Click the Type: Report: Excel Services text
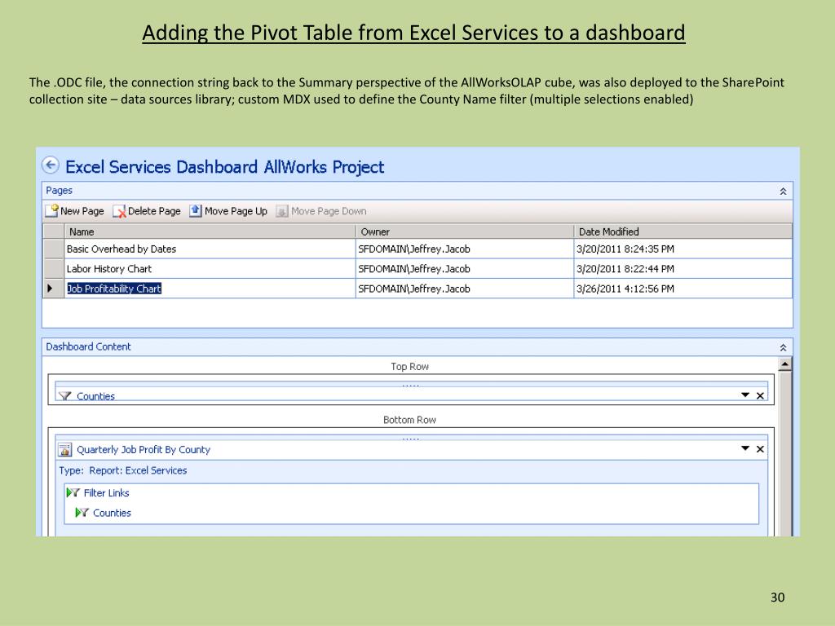Image resolution: width=835 pixels, height=626 pixels. click(123, 470)
